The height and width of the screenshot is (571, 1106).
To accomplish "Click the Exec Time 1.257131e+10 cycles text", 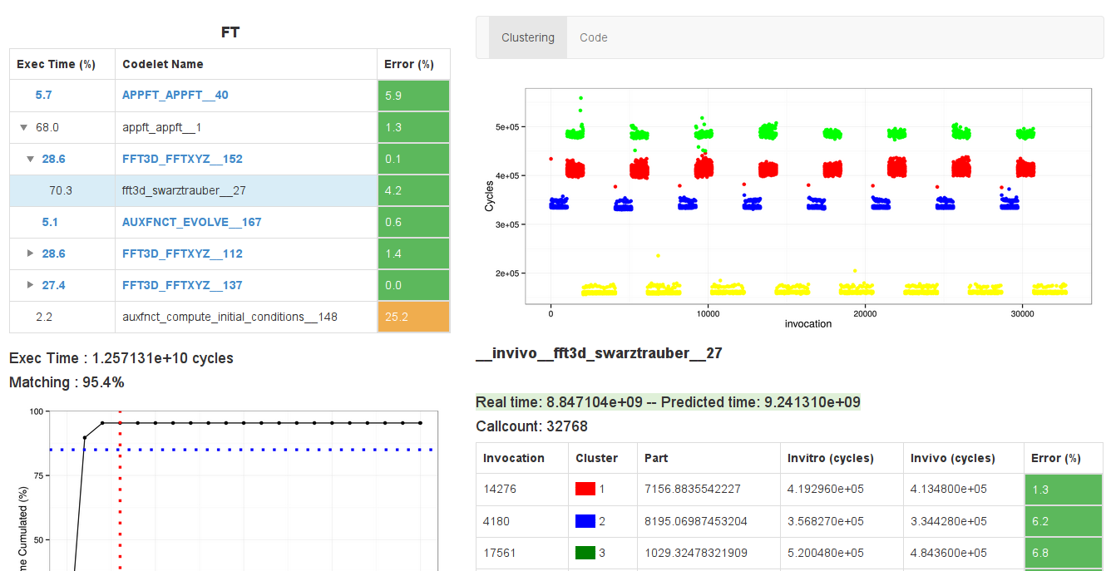I will (x=121, y=358).
